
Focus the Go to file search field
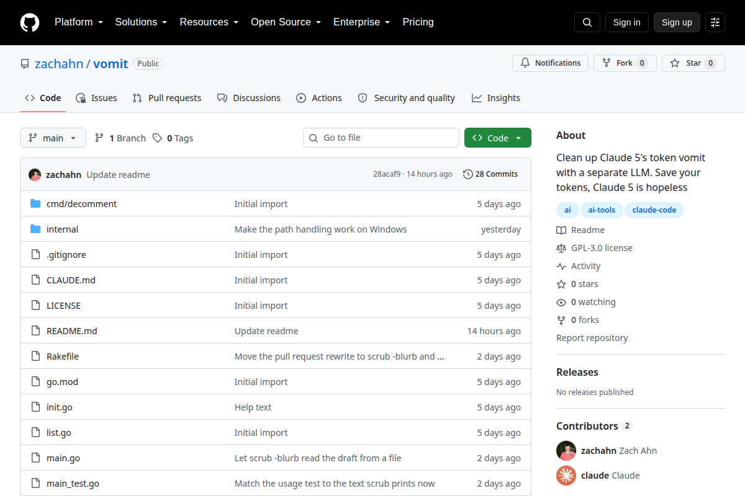tap(381, 138)
